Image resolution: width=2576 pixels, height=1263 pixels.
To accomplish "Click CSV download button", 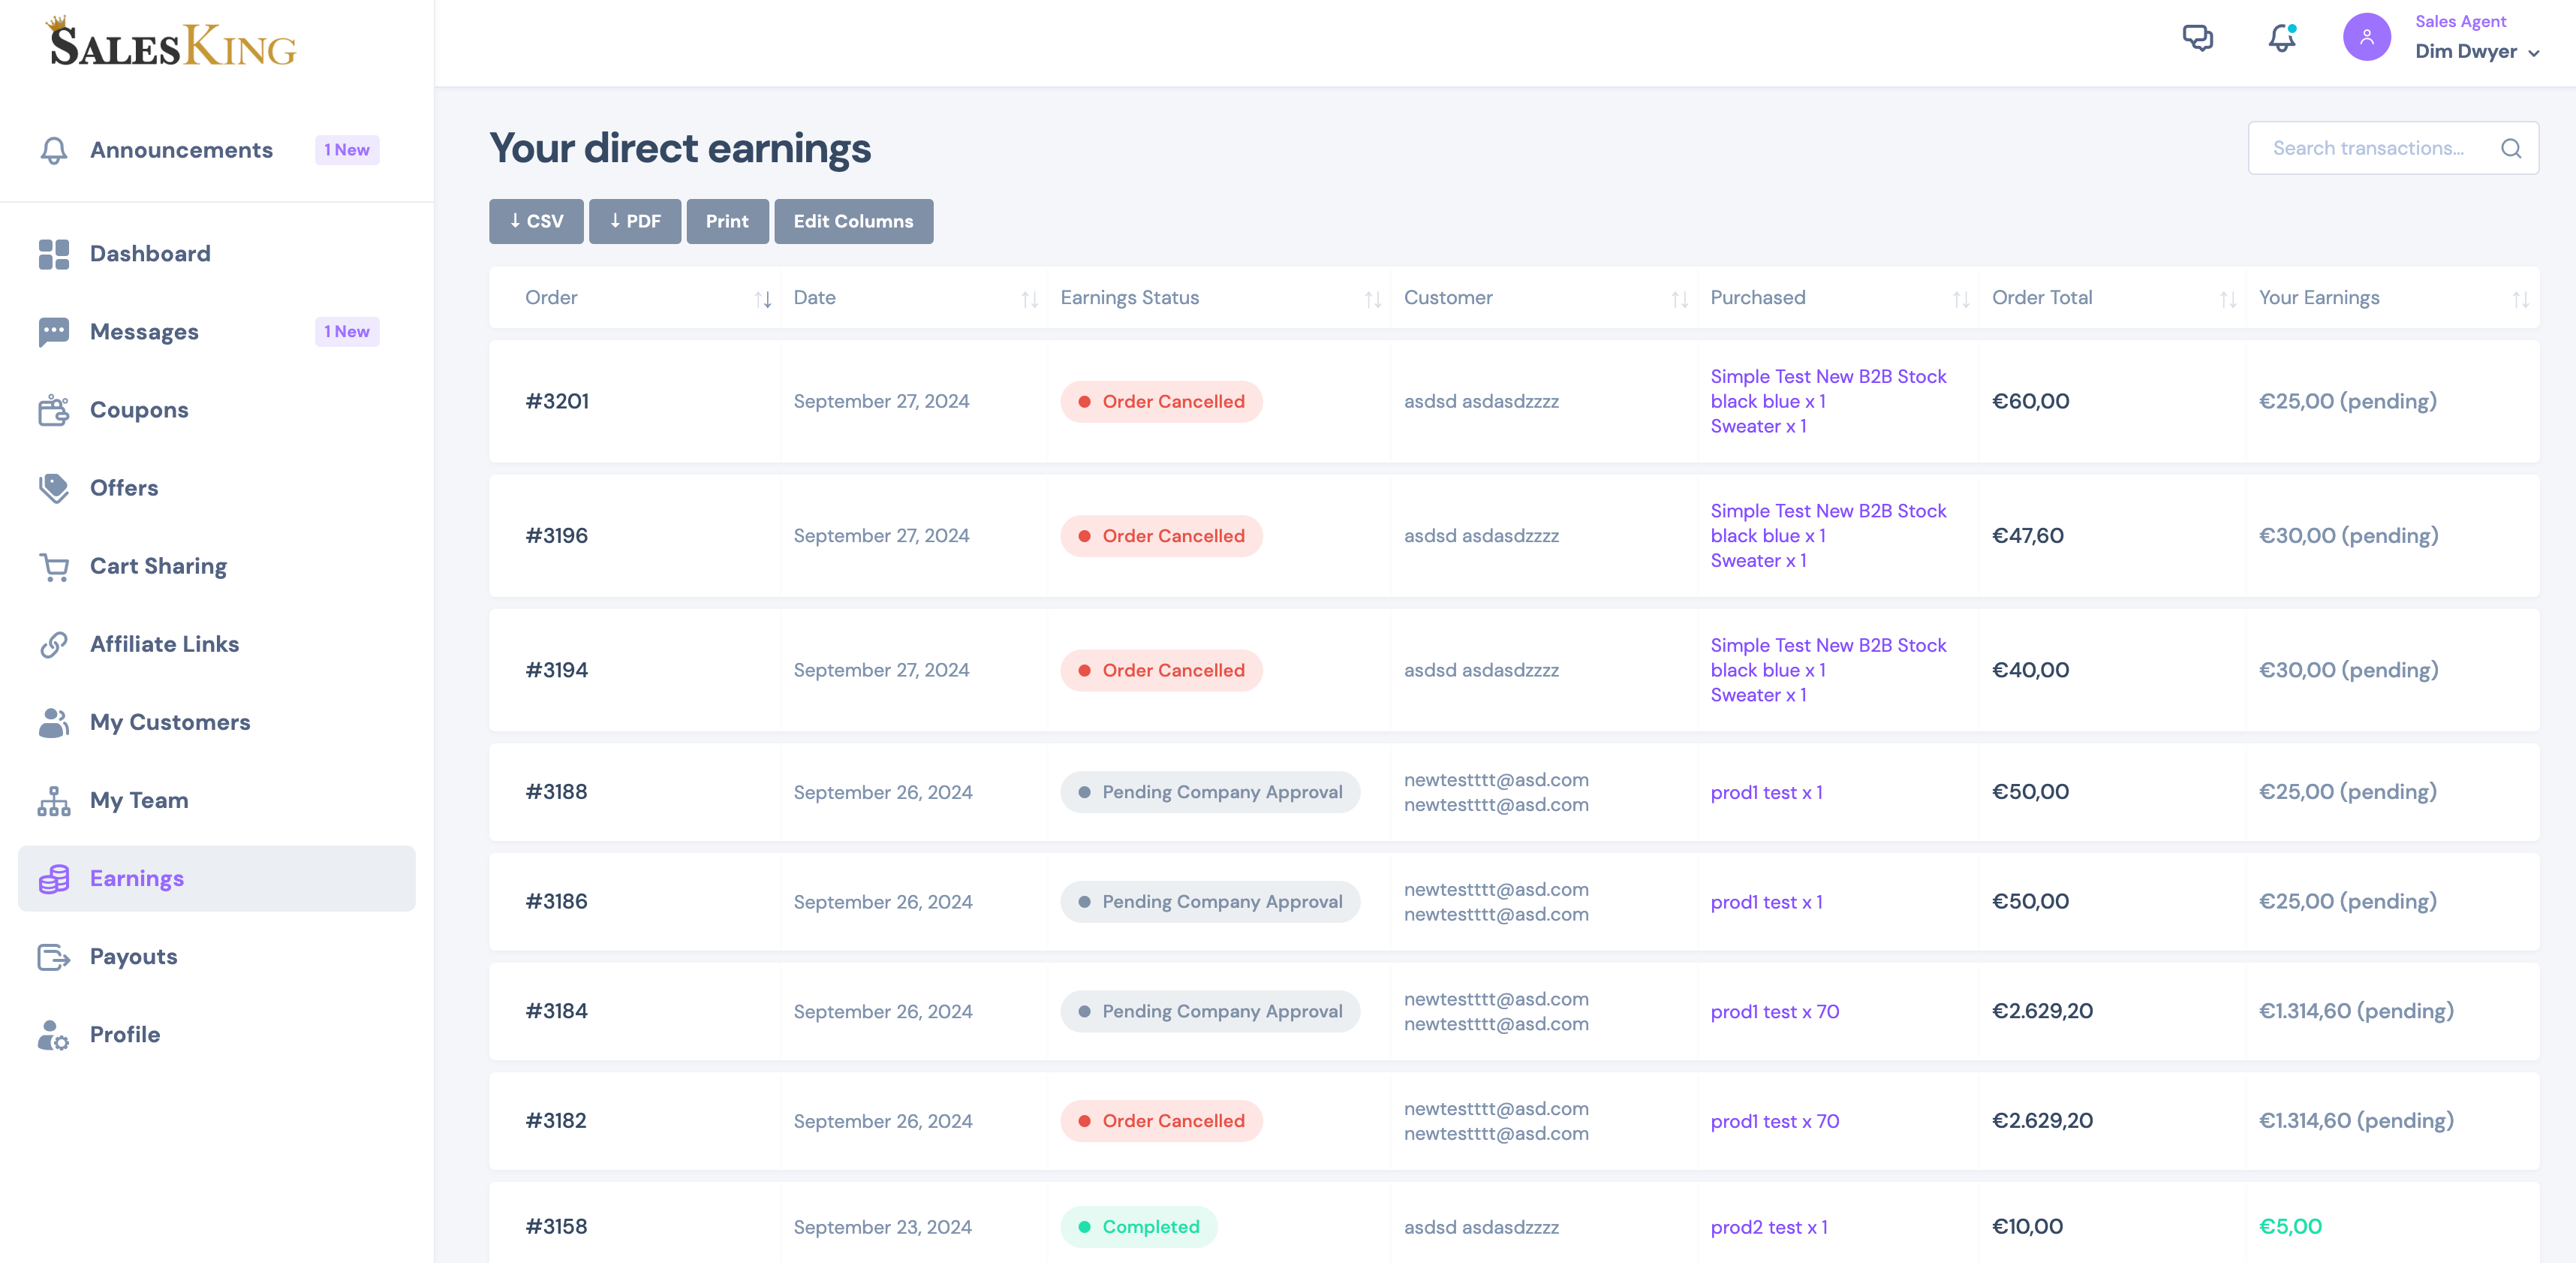I will tap(534, 220).
